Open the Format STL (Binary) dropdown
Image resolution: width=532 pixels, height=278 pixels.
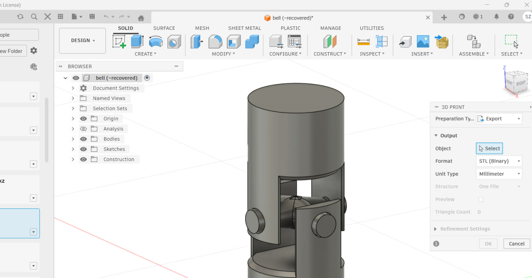pos(499,161)
